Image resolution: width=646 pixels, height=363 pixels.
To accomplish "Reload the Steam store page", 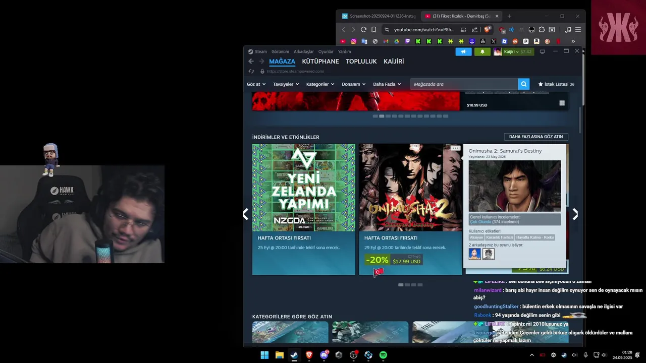I will tap(251, 71).
